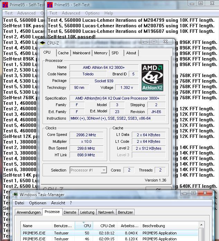Click the Specification field in CPU-Z
Viewport: 219px width, 241px height.
pos(118,98)
